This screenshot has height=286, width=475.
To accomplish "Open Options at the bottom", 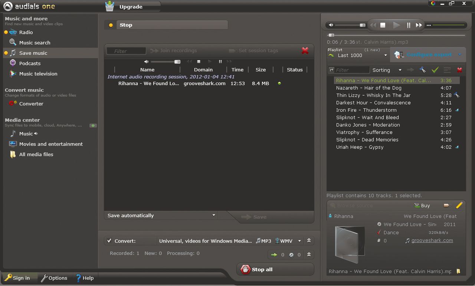I will coord(54,278).
